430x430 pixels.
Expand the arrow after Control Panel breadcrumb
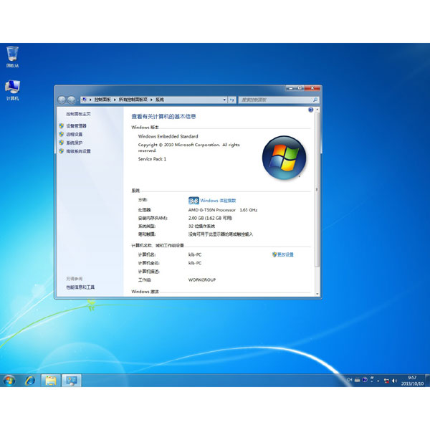pyautogui.click(x=115, y=100)
